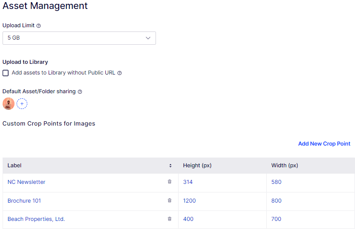
Task: Edit the Beach Properties height value 400
Action: 188,219
